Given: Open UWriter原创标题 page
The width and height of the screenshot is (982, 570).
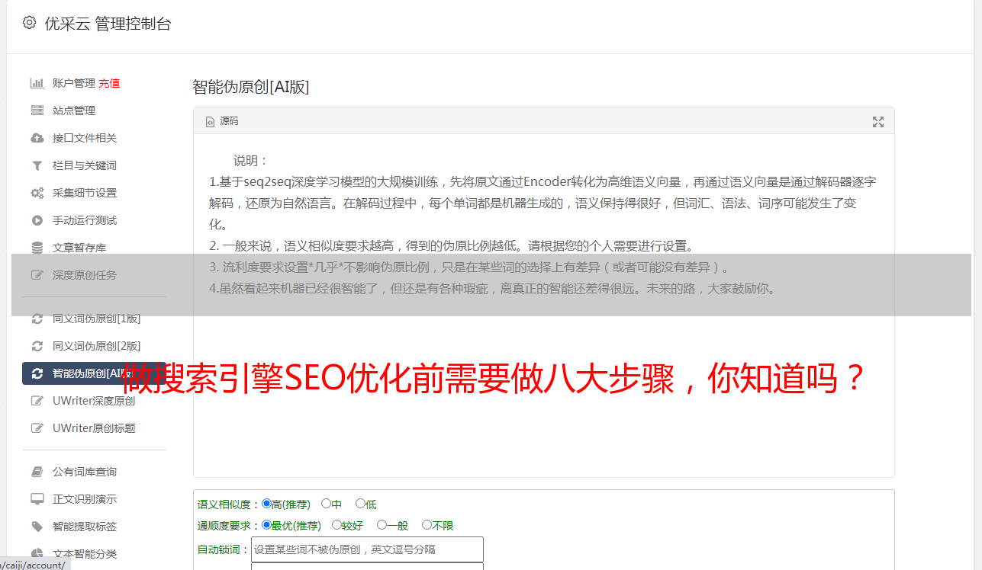Looking at the screenshot, I should tap(94, 428).
